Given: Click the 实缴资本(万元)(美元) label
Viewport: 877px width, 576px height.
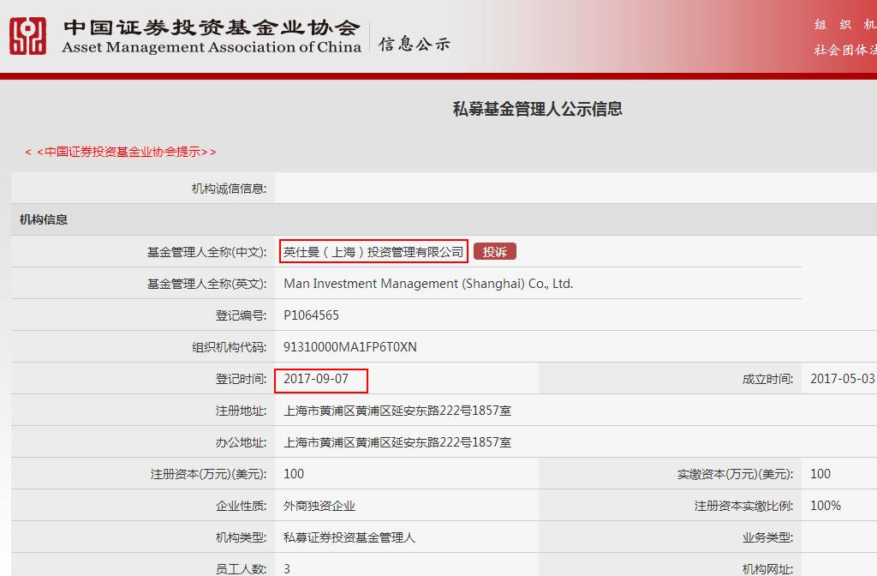Looking at the screenshot, I should 735,475.
